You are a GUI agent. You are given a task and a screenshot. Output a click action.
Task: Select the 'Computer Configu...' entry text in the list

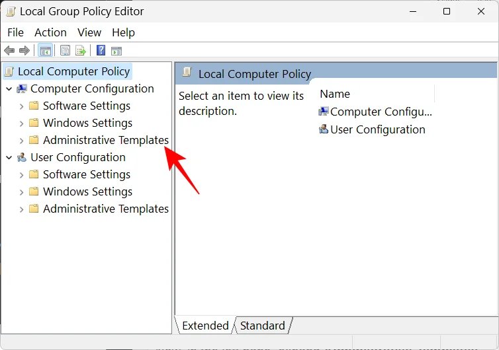coord(381,112)
